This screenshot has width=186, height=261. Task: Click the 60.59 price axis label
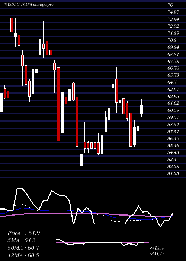(x=174, y=110)
